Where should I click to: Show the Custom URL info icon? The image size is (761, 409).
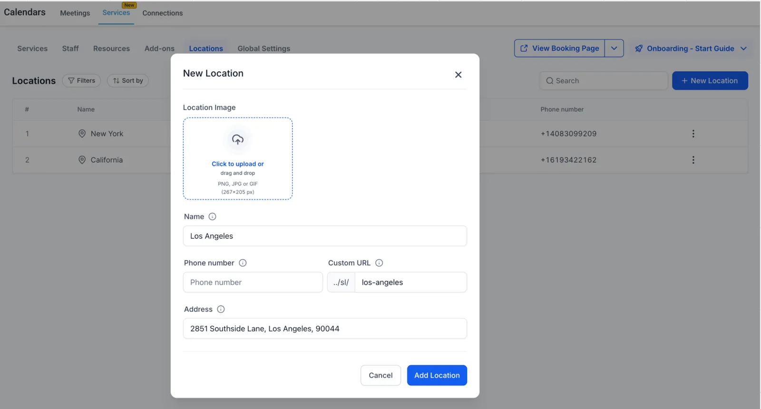pos(379,263)
